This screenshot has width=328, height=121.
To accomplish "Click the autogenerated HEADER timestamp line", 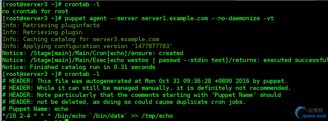I will click(145, 81).
